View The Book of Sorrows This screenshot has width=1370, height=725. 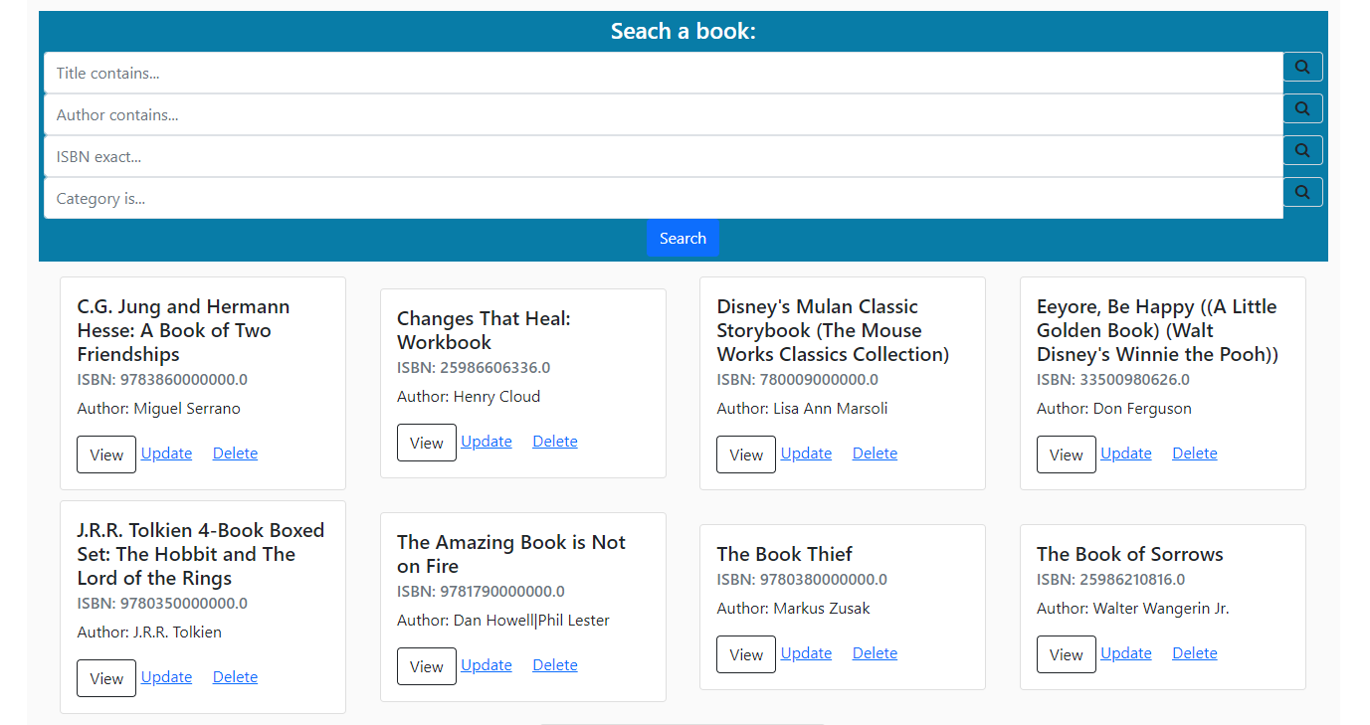coord(1066,654)
